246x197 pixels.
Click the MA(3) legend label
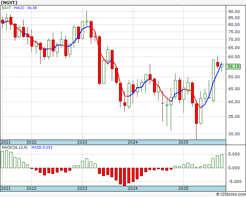click(19, 8)
